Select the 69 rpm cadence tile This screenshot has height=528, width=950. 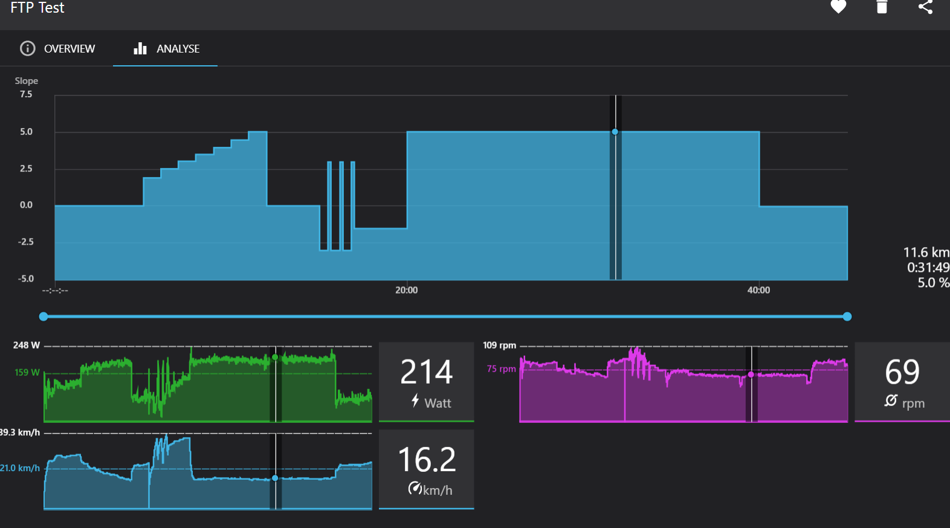tap(902, 382)
